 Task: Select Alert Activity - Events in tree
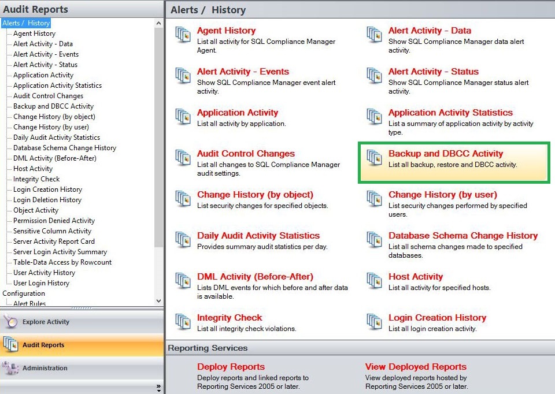pos(46,54)
